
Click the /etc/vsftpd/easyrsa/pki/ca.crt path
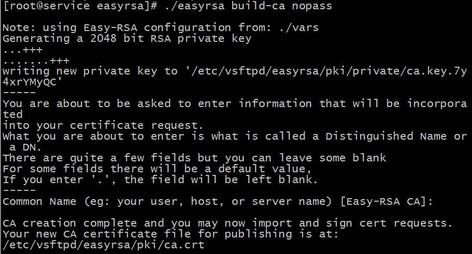pyautogui.click(x=104, y=245)
